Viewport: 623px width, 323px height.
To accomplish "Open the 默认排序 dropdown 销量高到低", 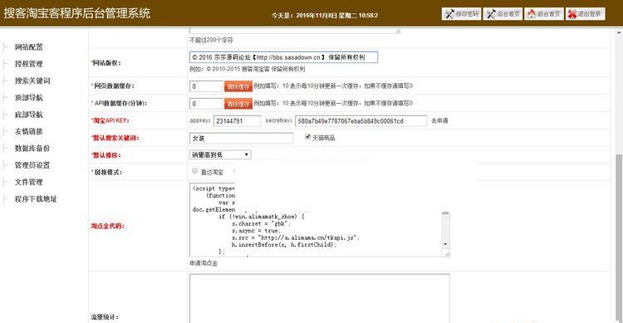I will click(x=220, y=154).
